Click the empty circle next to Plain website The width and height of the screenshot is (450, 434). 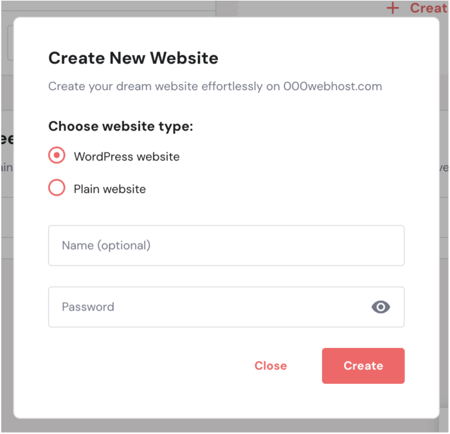pyautogui.click(x=57, y=188)
